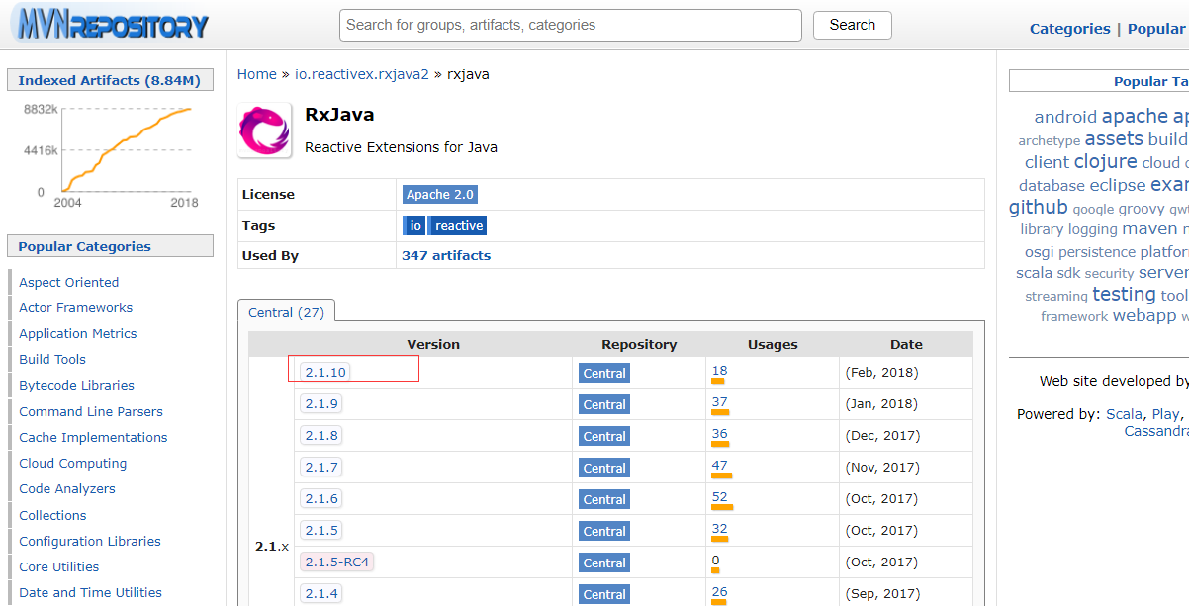
Task: Open the Cloud Computing category
Action: pos(73,463)
